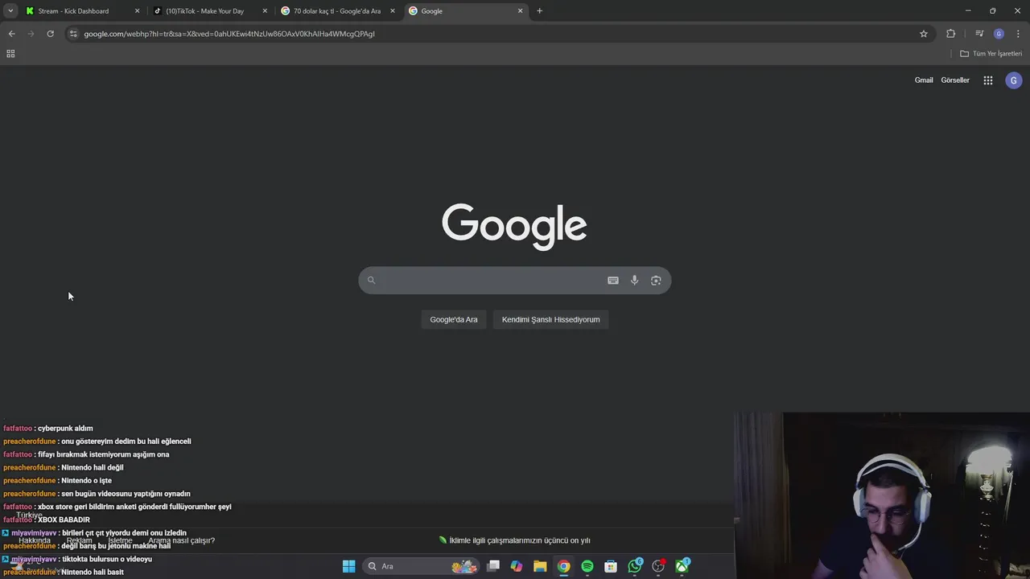
Task: Open the Görseller link
Action: 955,80
